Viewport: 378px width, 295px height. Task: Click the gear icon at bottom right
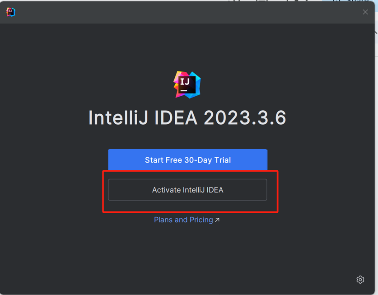point(360,280)
